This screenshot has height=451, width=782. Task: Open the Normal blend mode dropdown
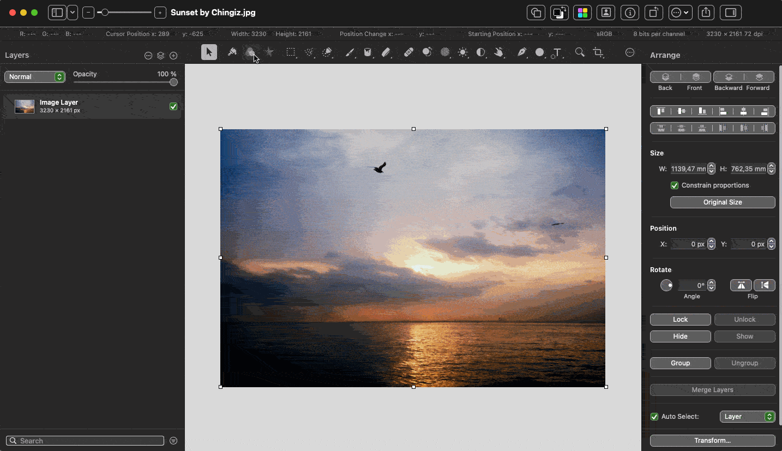tap(35, 77)
